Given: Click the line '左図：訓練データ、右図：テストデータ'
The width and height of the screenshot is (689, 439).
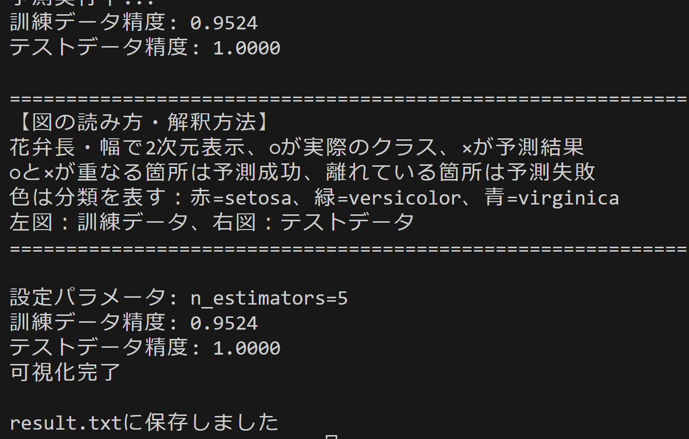Looking at the screenshot, I should (212, 222).
